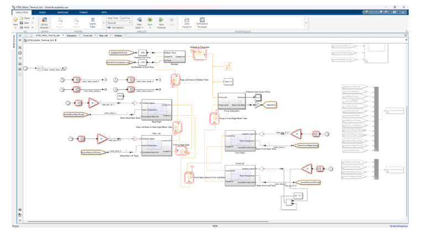Screen dimensions: 423x230
Task: Switch to the Simulation ribbon tab
Action: [x=22, y=12]
